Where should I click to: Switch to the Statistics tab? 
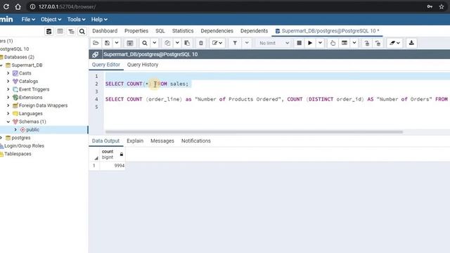[x=183, y=31]
